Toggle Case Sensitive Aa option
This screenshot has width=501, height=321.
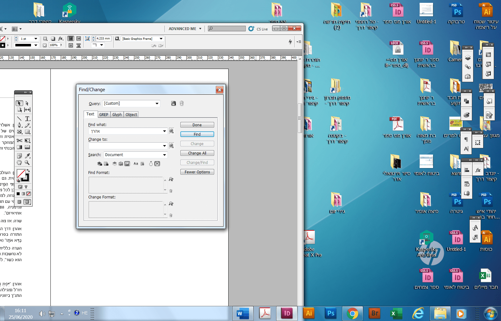point(136,164)
